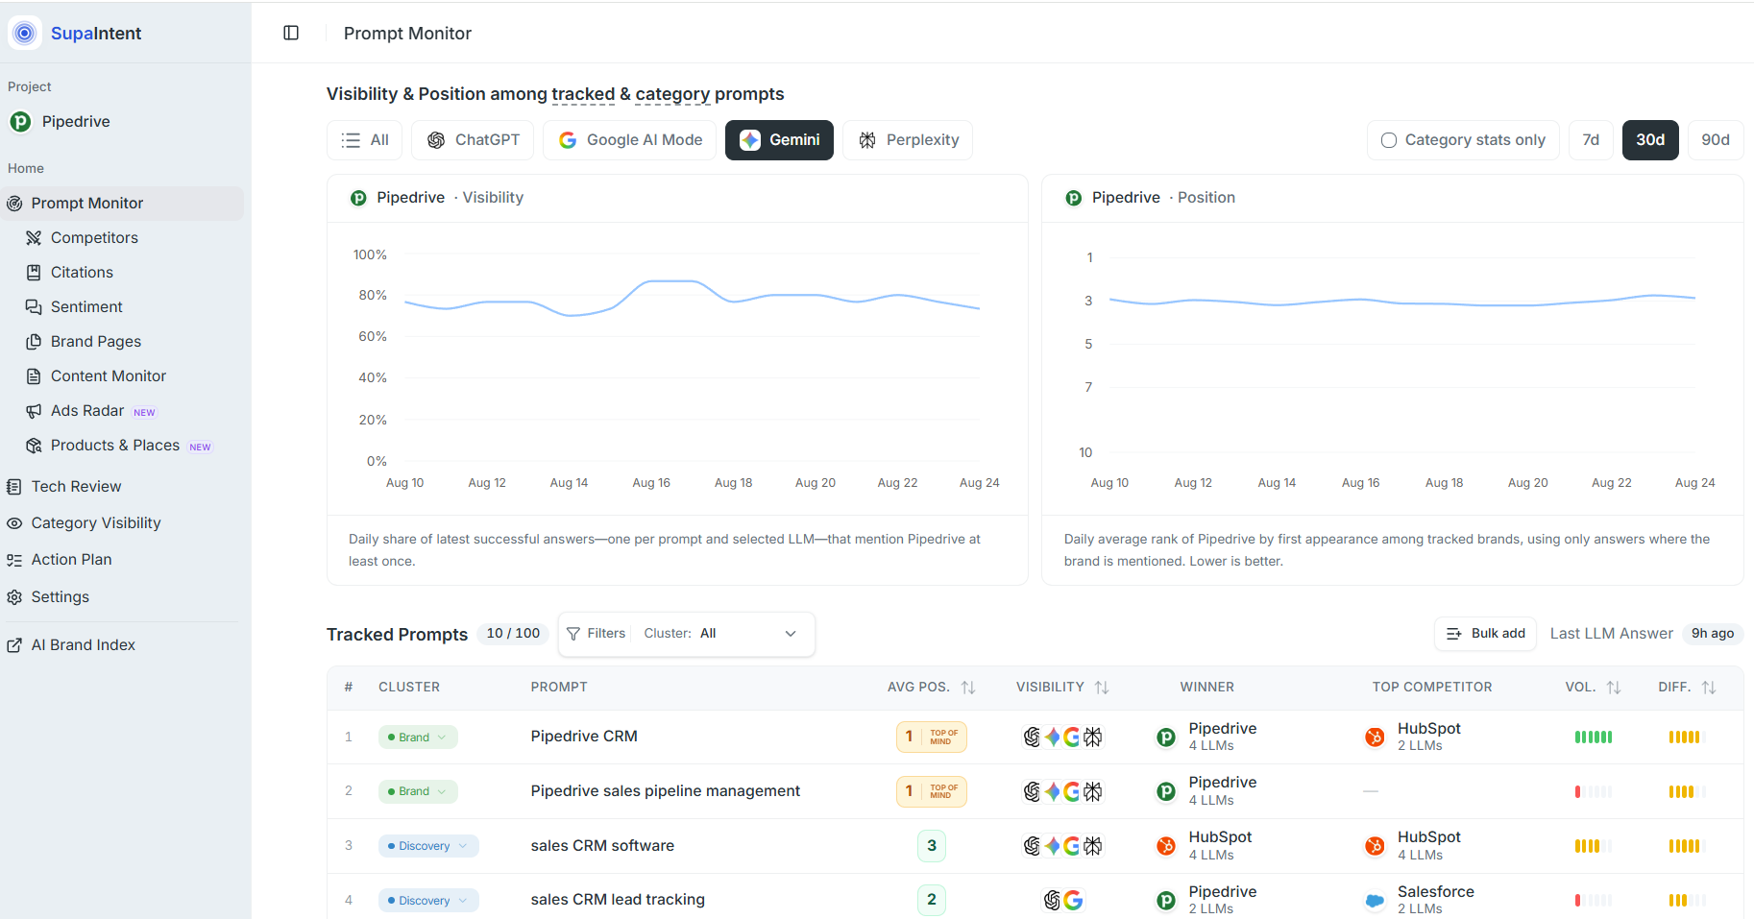This screenshot has height=919, width=1754.
Task: Enable the Category stats only option
Action: pyautogui.click(x=1464, y=140)
